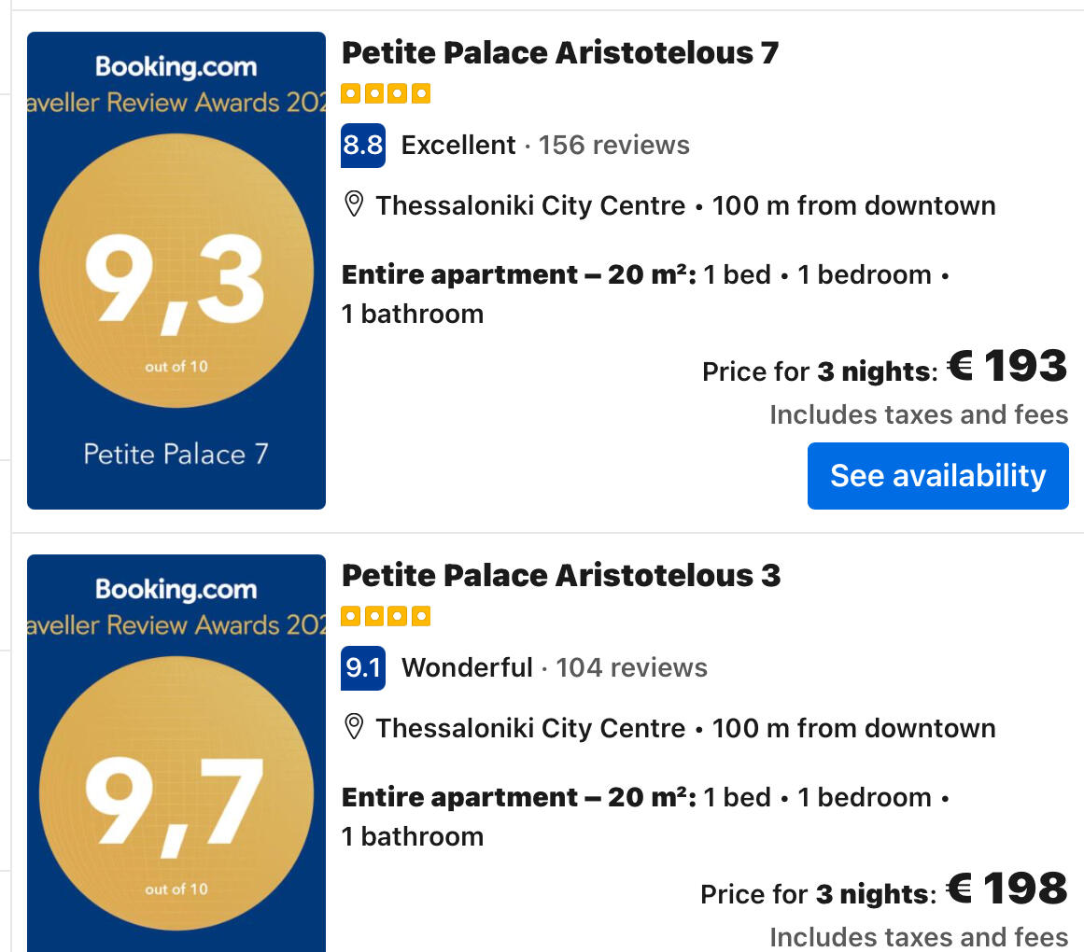Image resolution: width=1084 pixels, height=952 pixels.
Task: Click the € 193 price
Action: click(x=1007, y=367)
